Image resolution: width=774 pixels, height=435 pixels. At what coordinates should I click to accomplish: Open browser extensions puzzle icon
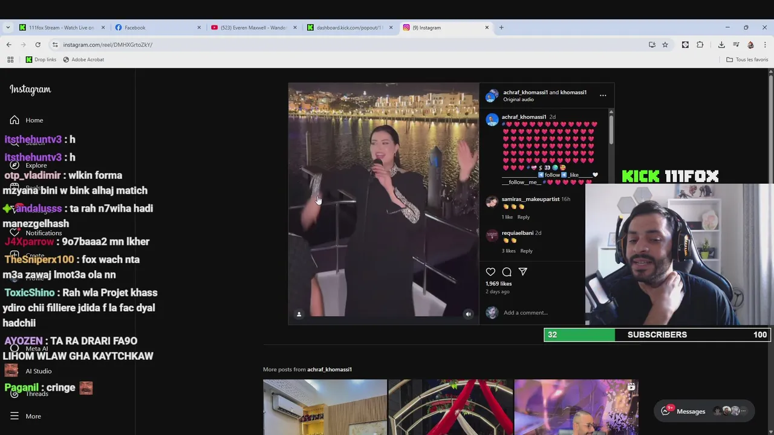pyautogui.click(x=700, y=45)
